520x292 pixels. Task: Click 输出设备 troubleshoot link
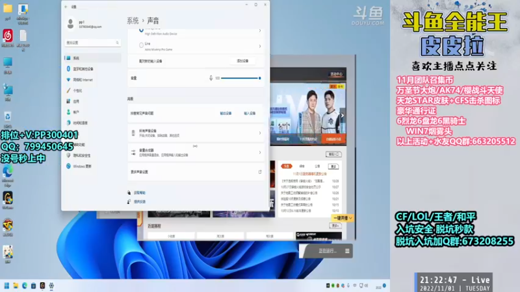pyautogui.click(x=226, y=113)
